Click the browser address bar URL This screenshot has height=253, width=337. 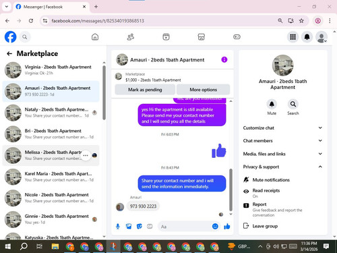coord(98,21)
